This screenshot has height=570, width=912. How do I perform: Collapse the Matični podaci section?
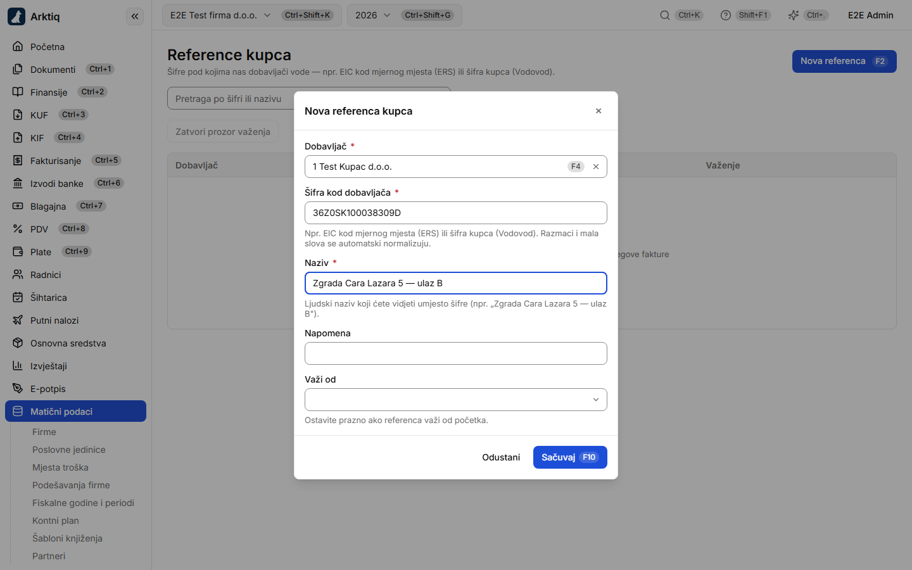pos(75,411)
